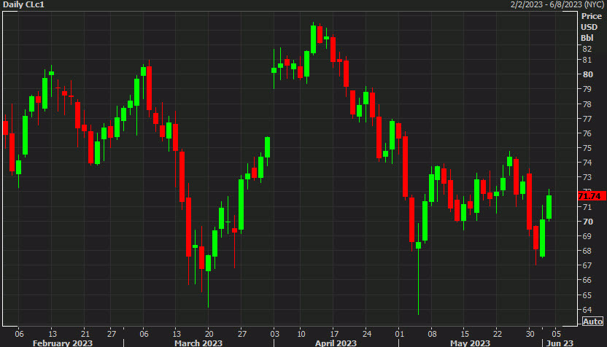607x347 pixels.
Task: Click the 2/2/2023 - 6/8/2023 (NYC) date range
Action: [x=557, y=4]
